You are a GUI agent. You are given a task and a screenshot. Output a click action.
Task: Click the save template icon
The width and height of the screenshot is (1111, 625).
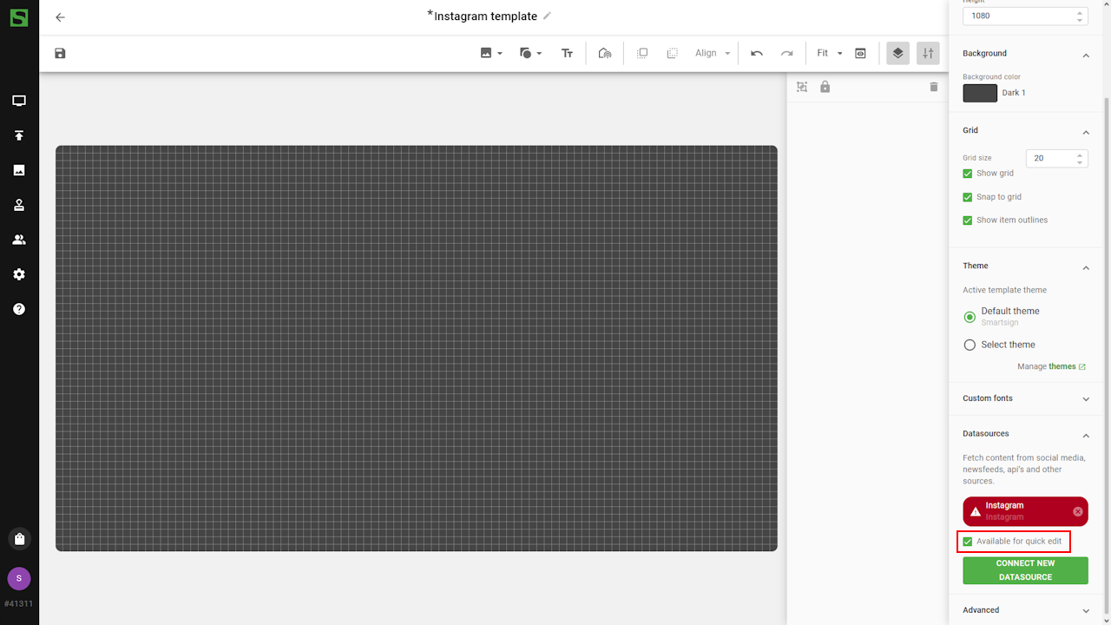pyautogui.click(x=60, y=54)
